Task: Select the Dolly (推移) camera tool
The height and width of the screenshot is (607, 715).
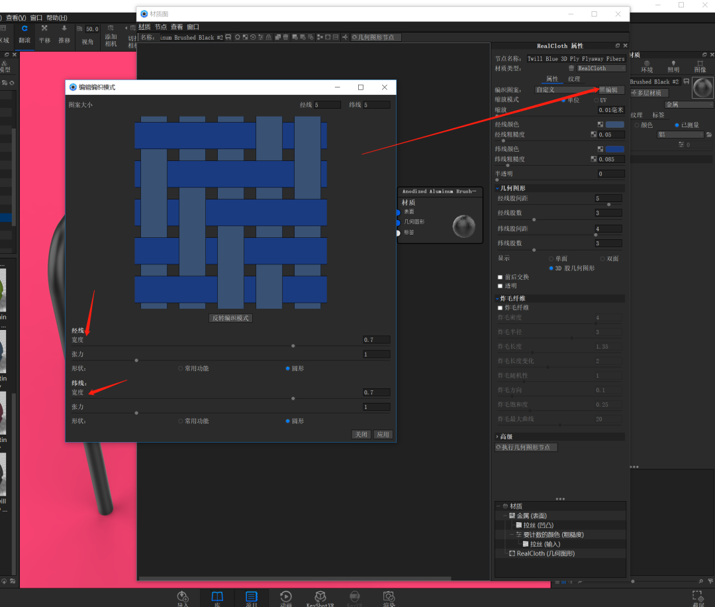Action: pos(64,34)
